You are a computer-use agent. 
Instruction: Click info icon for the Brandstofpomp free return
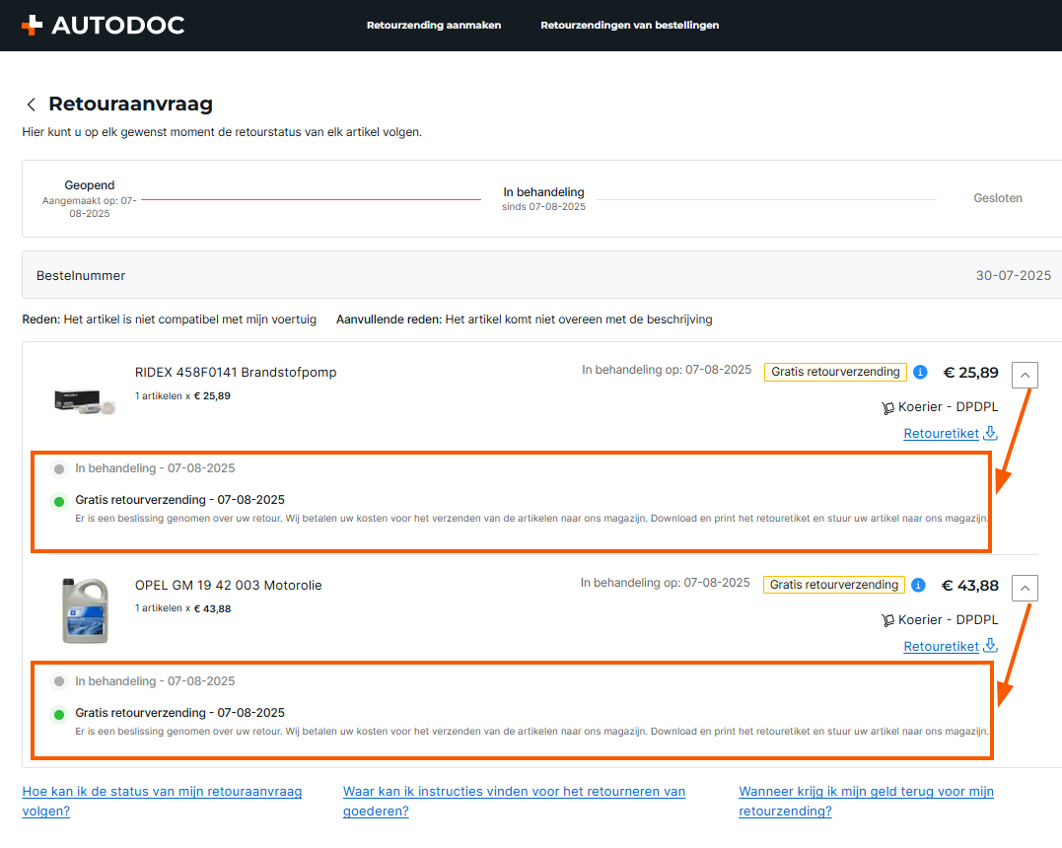pyautogui.click(x=920, y=372)
